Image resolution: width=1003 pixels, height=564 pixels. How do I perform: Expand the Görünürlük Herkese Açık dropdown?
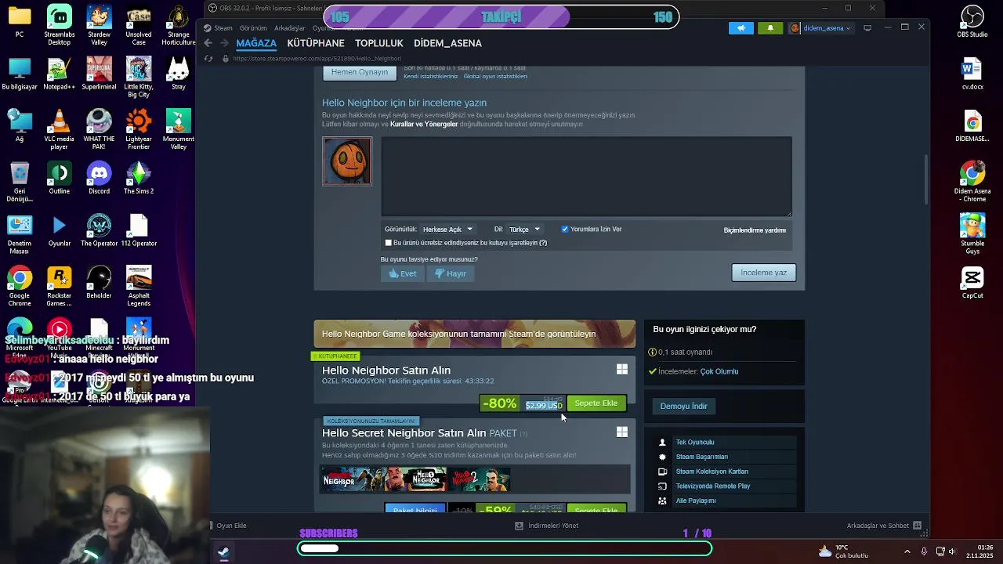(x=447, y=230)
